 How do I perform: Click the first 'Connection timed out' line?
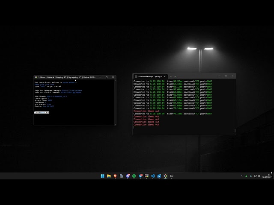146,111
